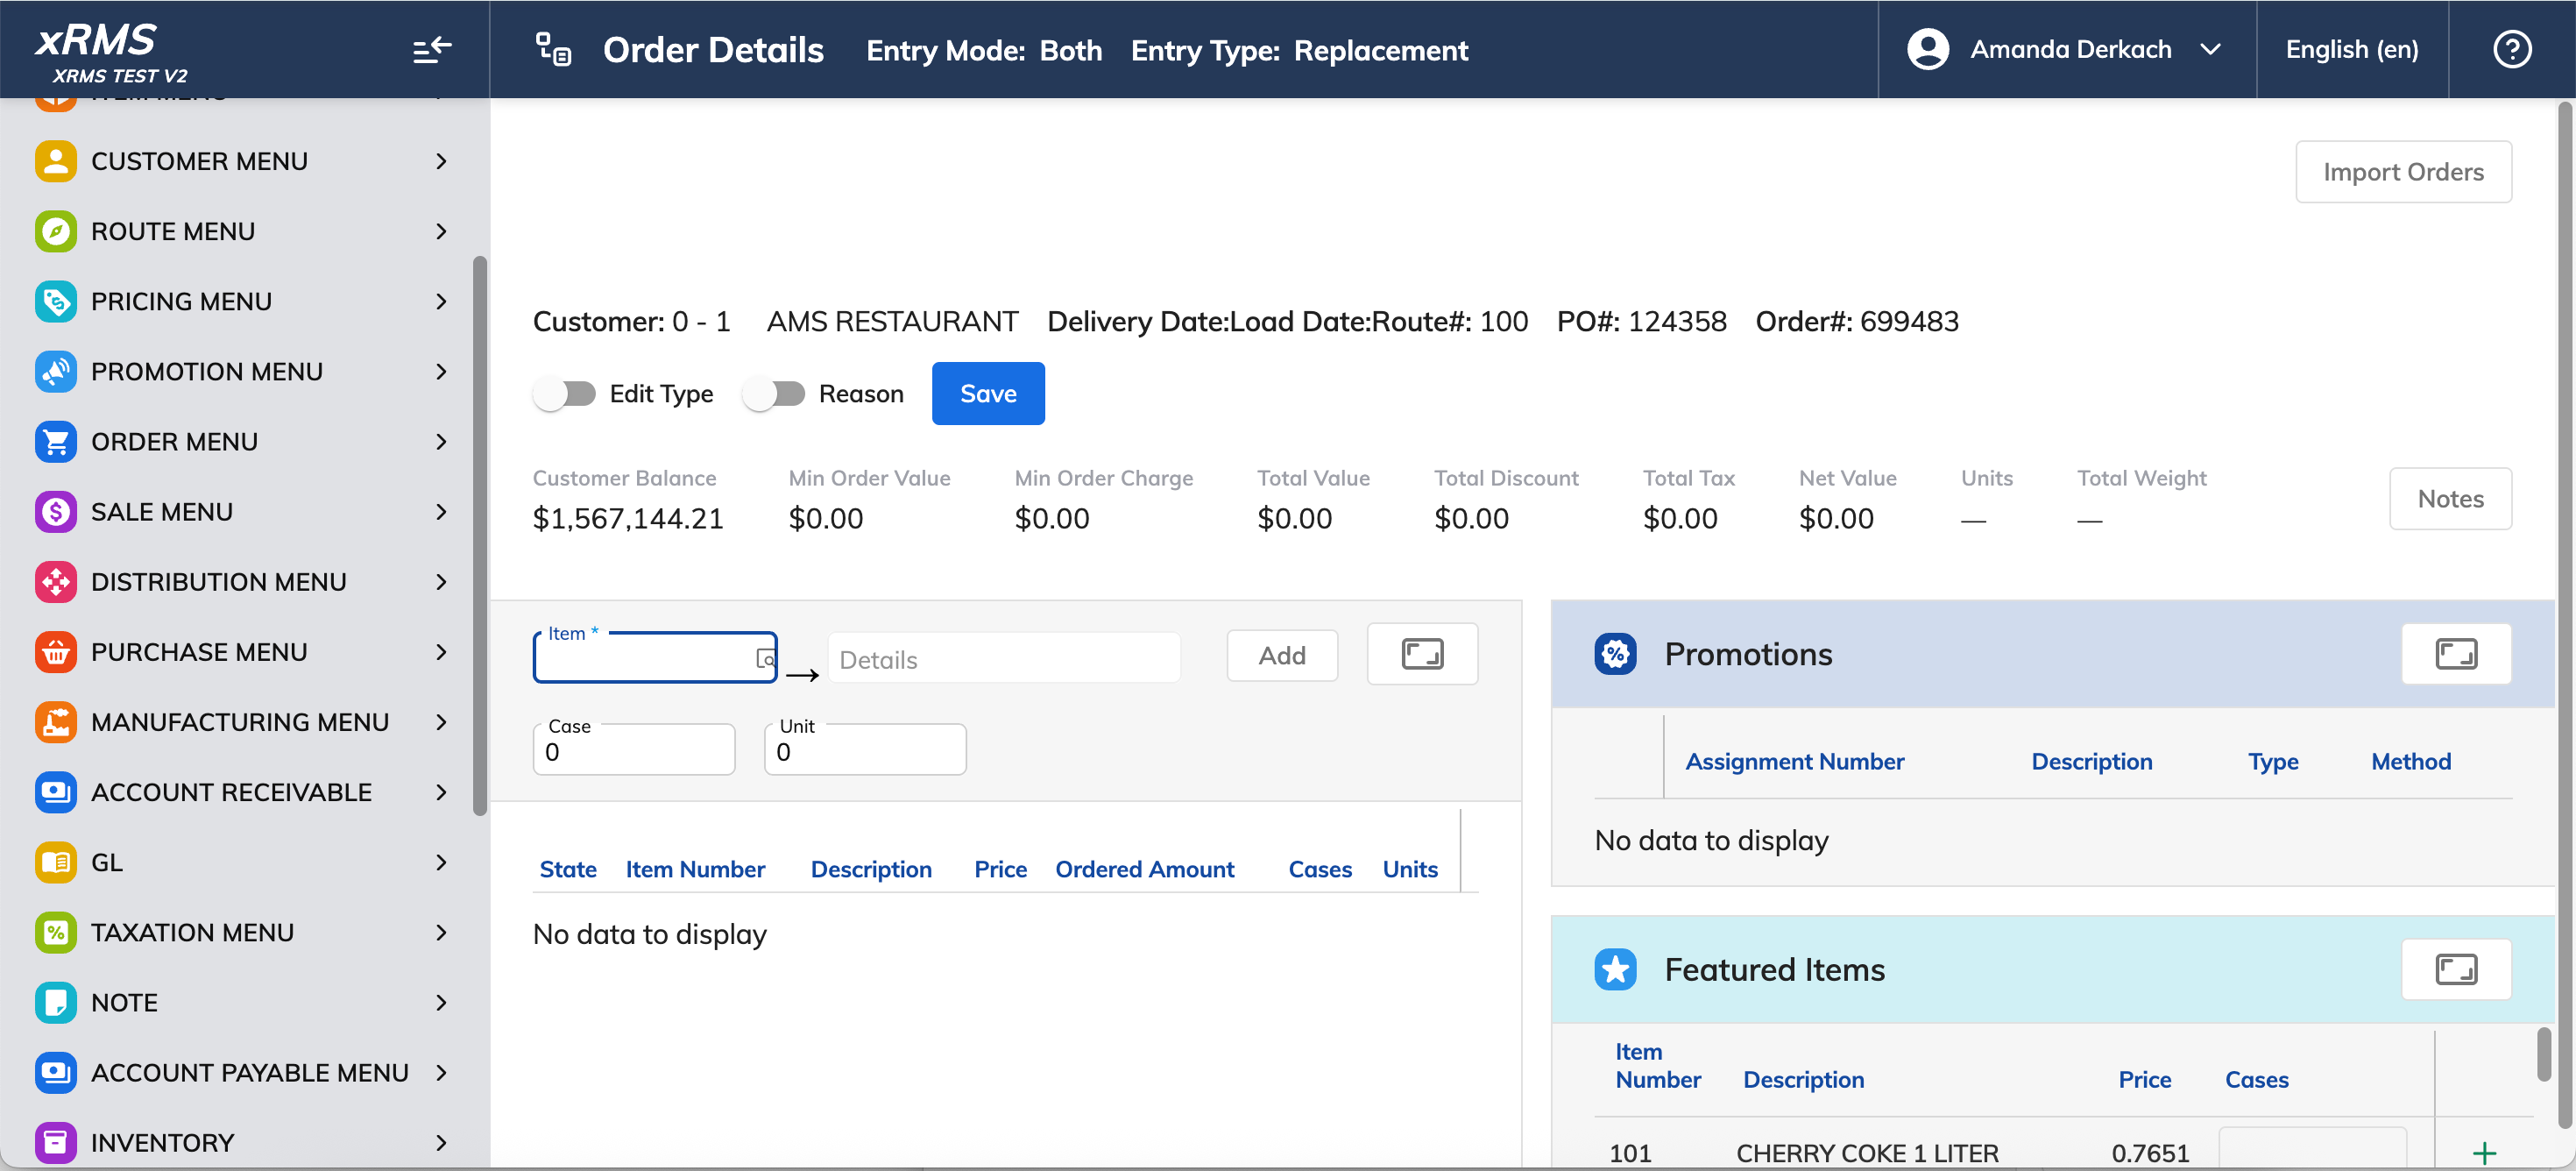Expand PRICING MENU chevron
This screenshot has height=1171, width=2576.
pyautogui.click(x=441, y=301)
